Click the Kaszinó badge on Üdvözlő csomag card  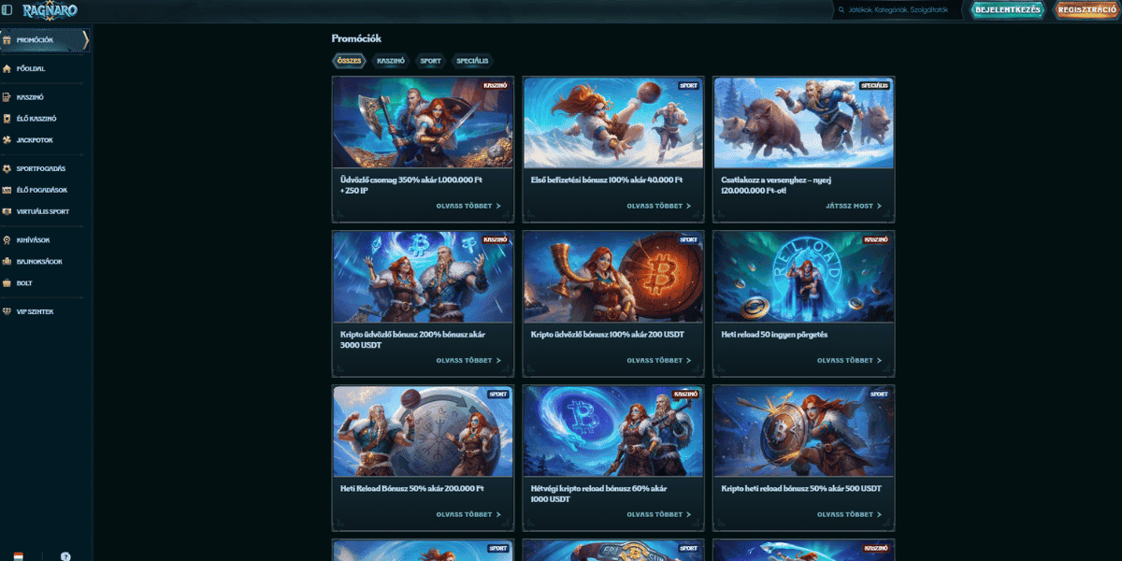(496, 85)
